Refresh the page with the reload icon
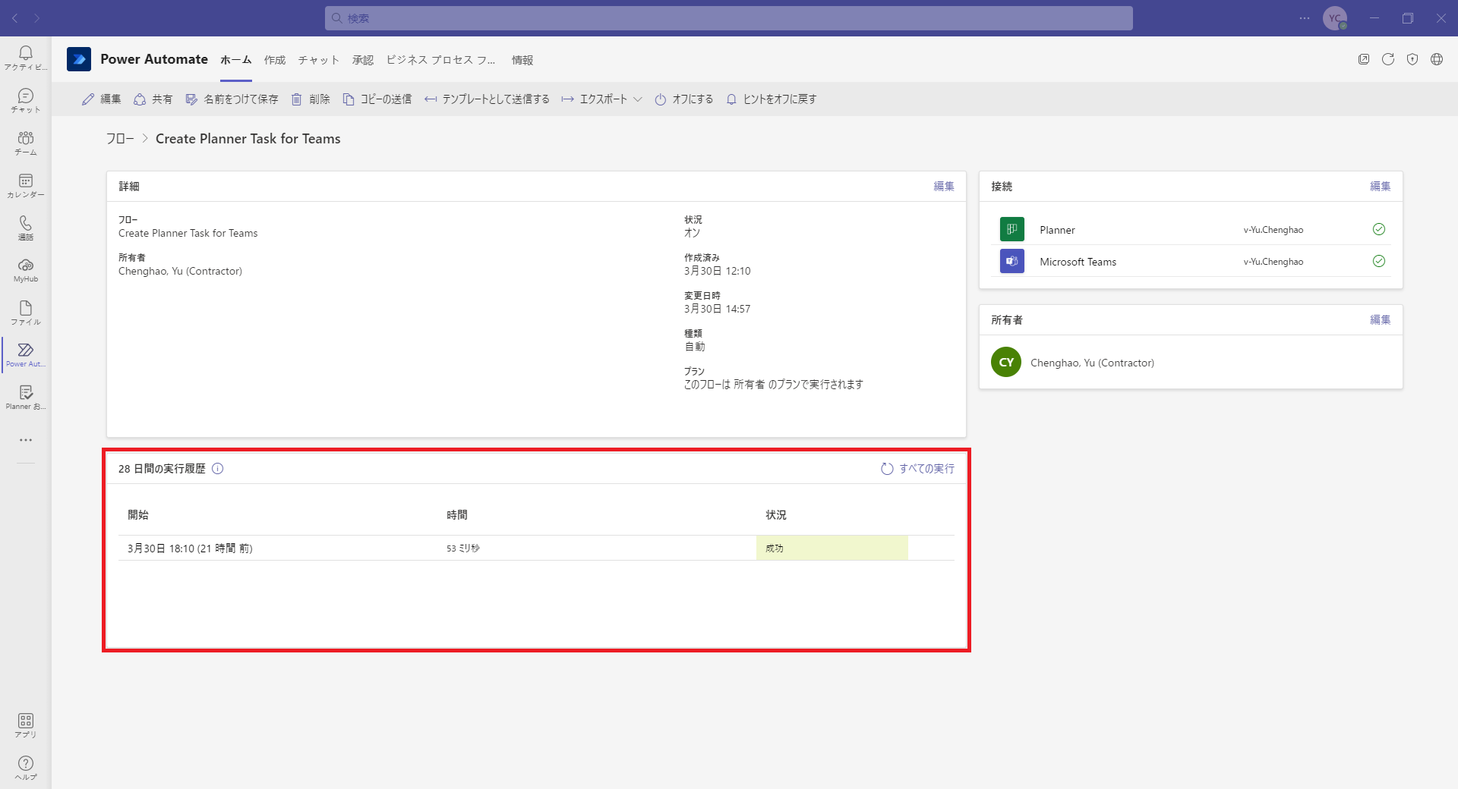The width and height of the screenshot is (1458, 789). pos(1389,58)
